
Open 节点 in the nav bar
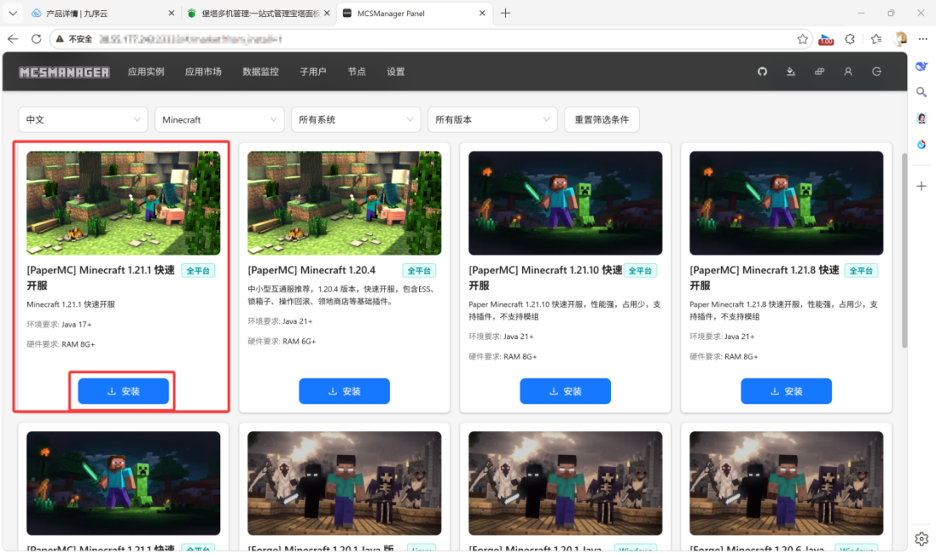click(356, 72)
